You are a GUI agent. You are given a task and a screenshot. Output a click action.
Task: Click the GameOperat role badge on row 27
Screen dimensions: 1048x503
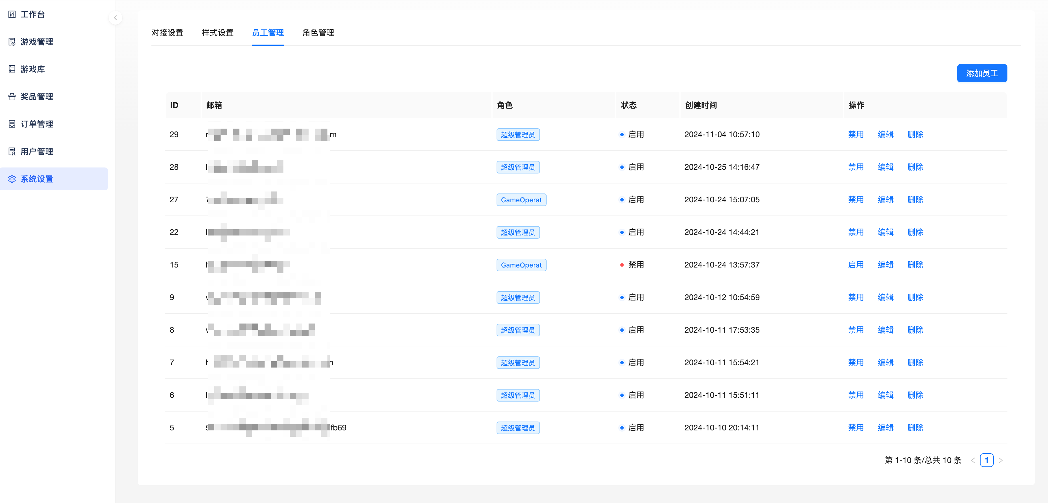521,199
